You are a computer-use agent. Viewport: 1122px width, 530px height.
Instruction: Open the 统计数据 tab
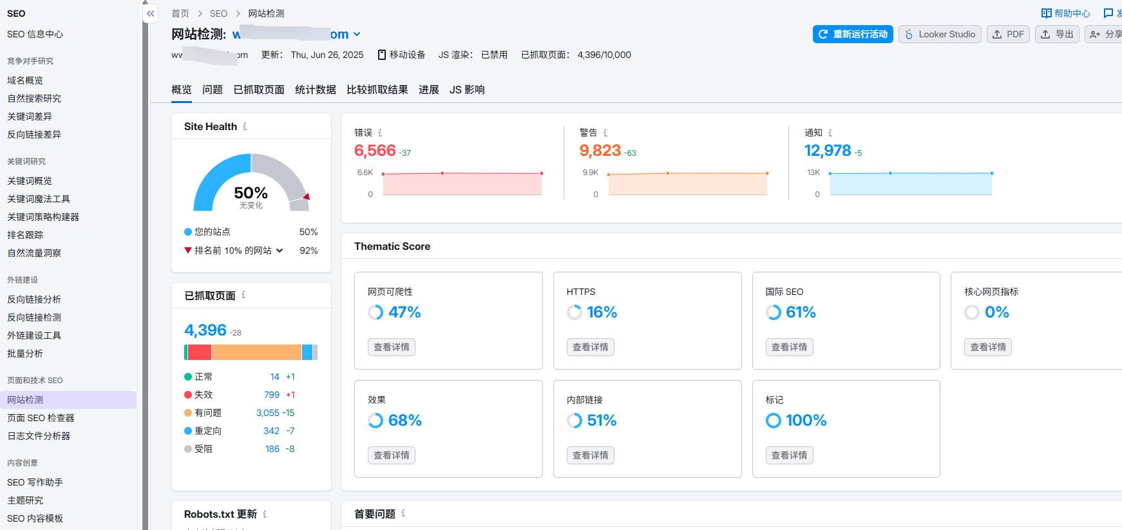click(x=316, y=90)
